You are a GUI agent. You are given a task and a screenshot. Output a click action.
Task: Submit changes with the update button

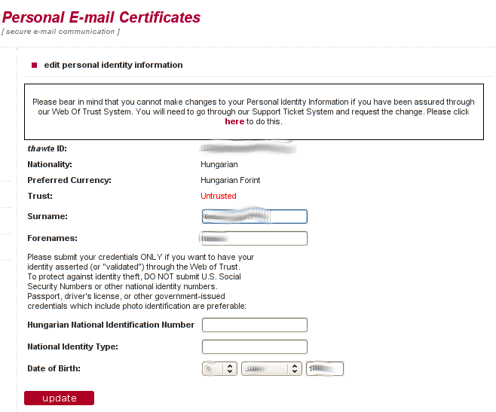click(59, 398)
